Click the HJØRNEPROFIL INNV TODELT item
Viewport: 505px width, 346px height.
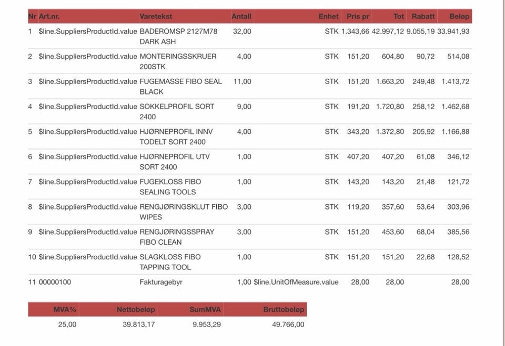176,137
